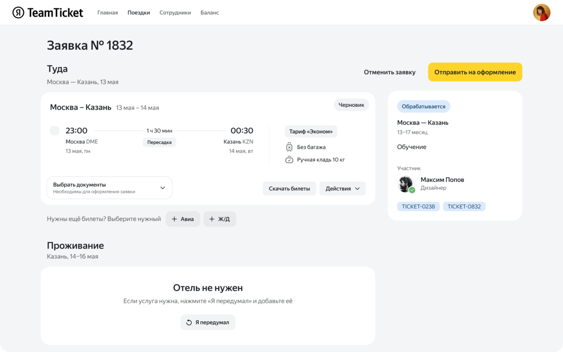Image resolution: width=563 pixels, height=352 pixels.
Task: Expand the «Выбрать документы» dropdown
Action: [109, 187]
